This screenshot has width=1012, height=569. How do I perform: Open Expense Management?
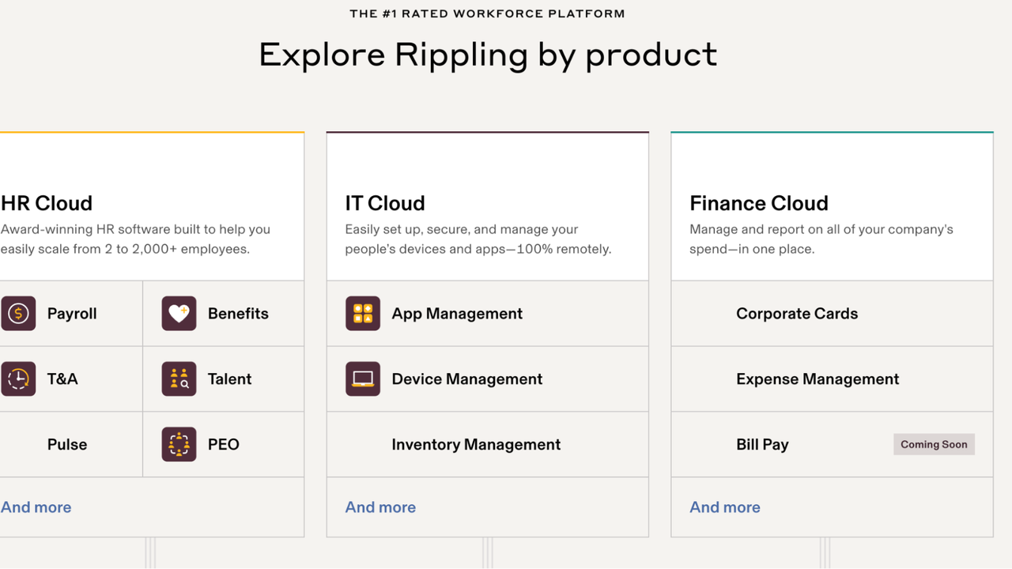[x=818, y=379]
